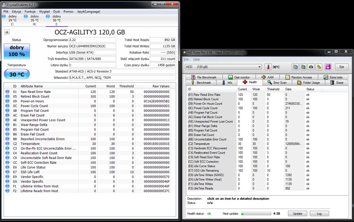This screenshot has width=354, height=222.
Task: Click the CrystalDiskInfo title bar icon
Action: [x=4, y=5]
